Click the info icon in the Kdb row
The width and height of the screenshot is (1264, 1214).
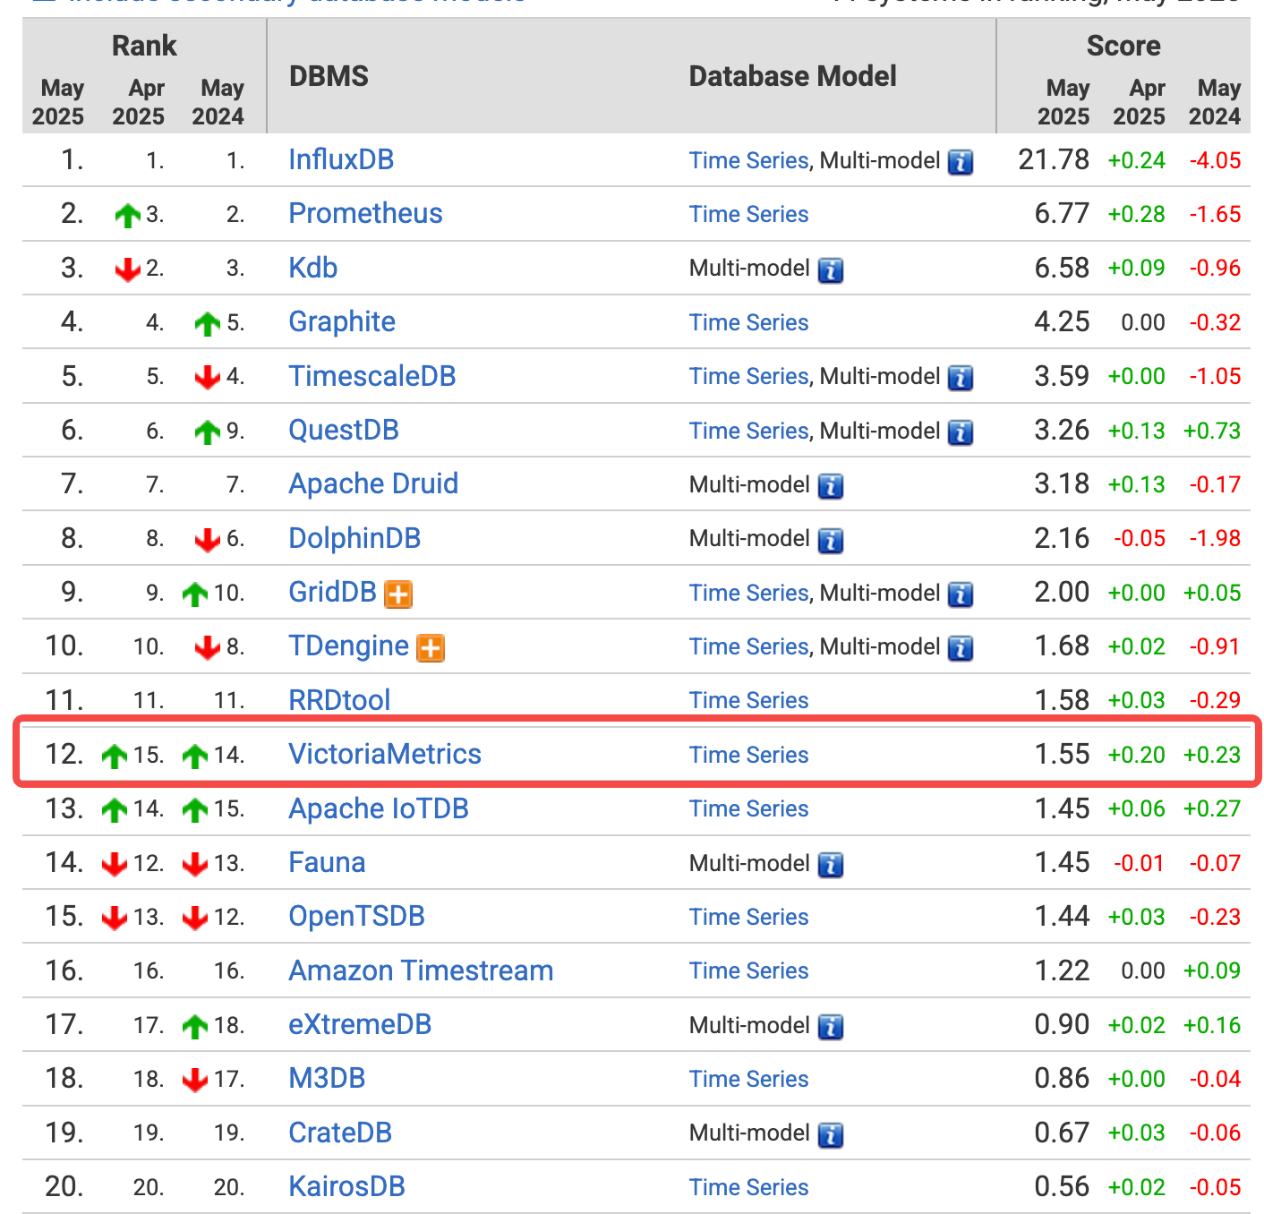tap(831, 269)
